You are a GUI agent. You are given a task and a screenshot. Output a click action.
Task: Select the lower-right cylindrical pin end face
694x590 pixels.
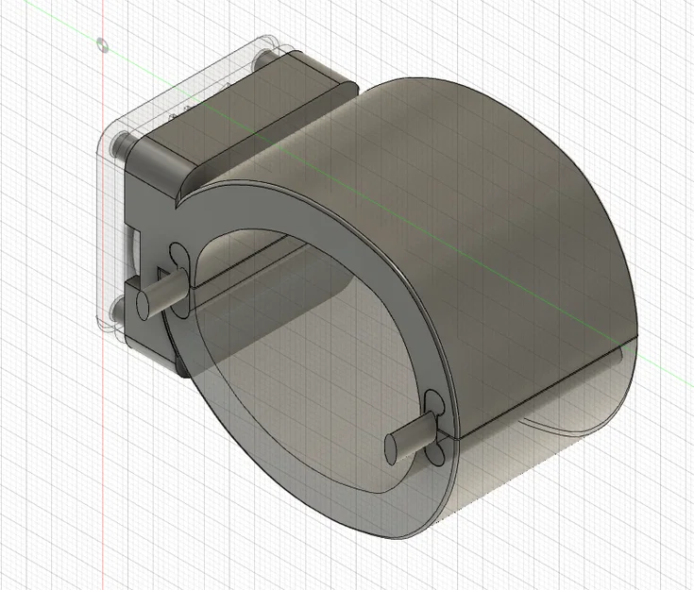point(392,449)
